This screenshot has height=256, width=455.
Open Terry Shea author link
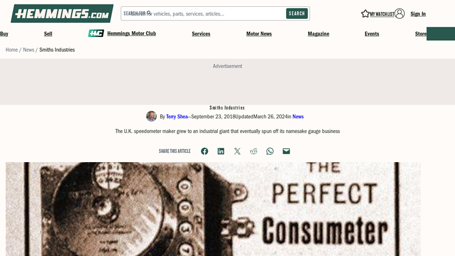tap(177, 117)
